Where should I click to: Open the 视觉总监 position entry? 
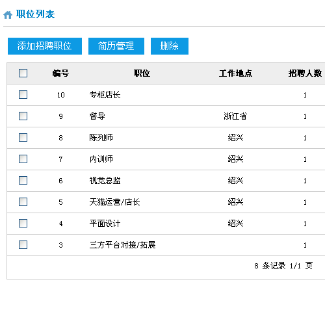105,181
